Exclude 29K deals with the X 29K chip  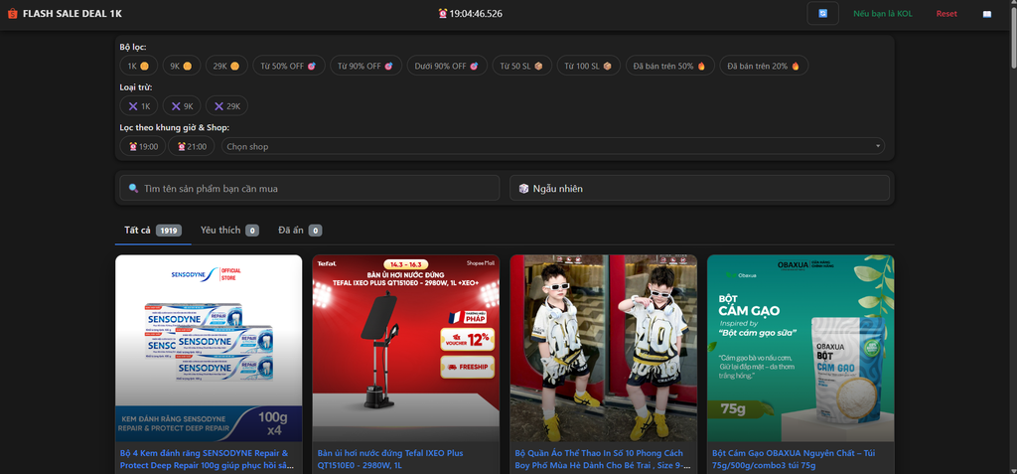click(x=226, y=106)
